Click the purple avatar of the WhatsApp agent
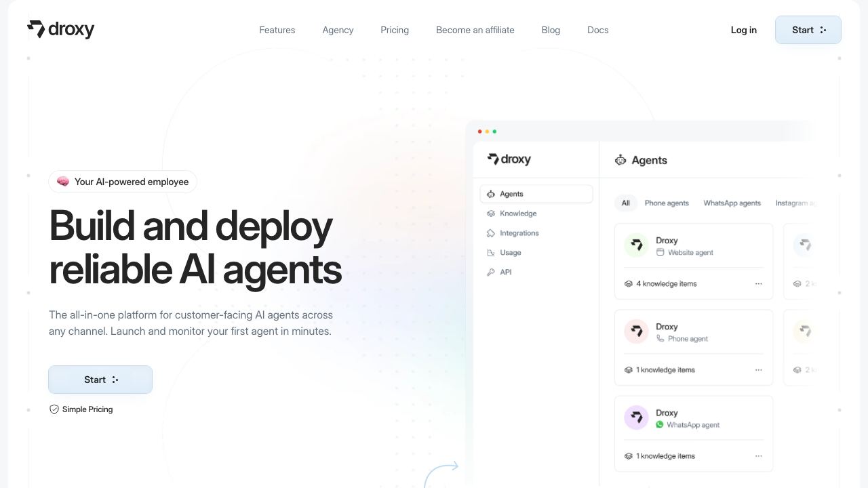Viewport: 868px width, 488px height. point(637,418)
